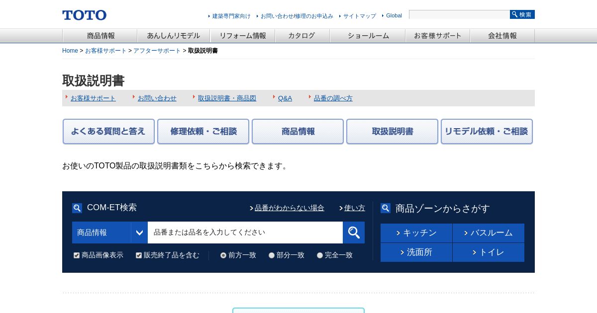Screen dimensions: 597x313
Task: Expand the 商品情報 search category dropdown
Action: (x=110, y=233)
